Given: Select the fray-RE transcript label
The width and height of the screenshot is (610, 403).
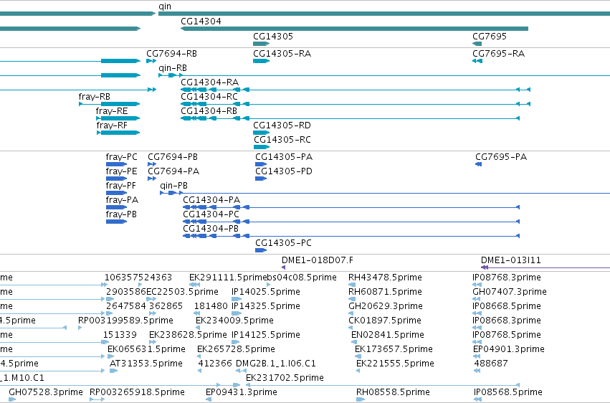Looking at the screenshot, I should 112,111.
